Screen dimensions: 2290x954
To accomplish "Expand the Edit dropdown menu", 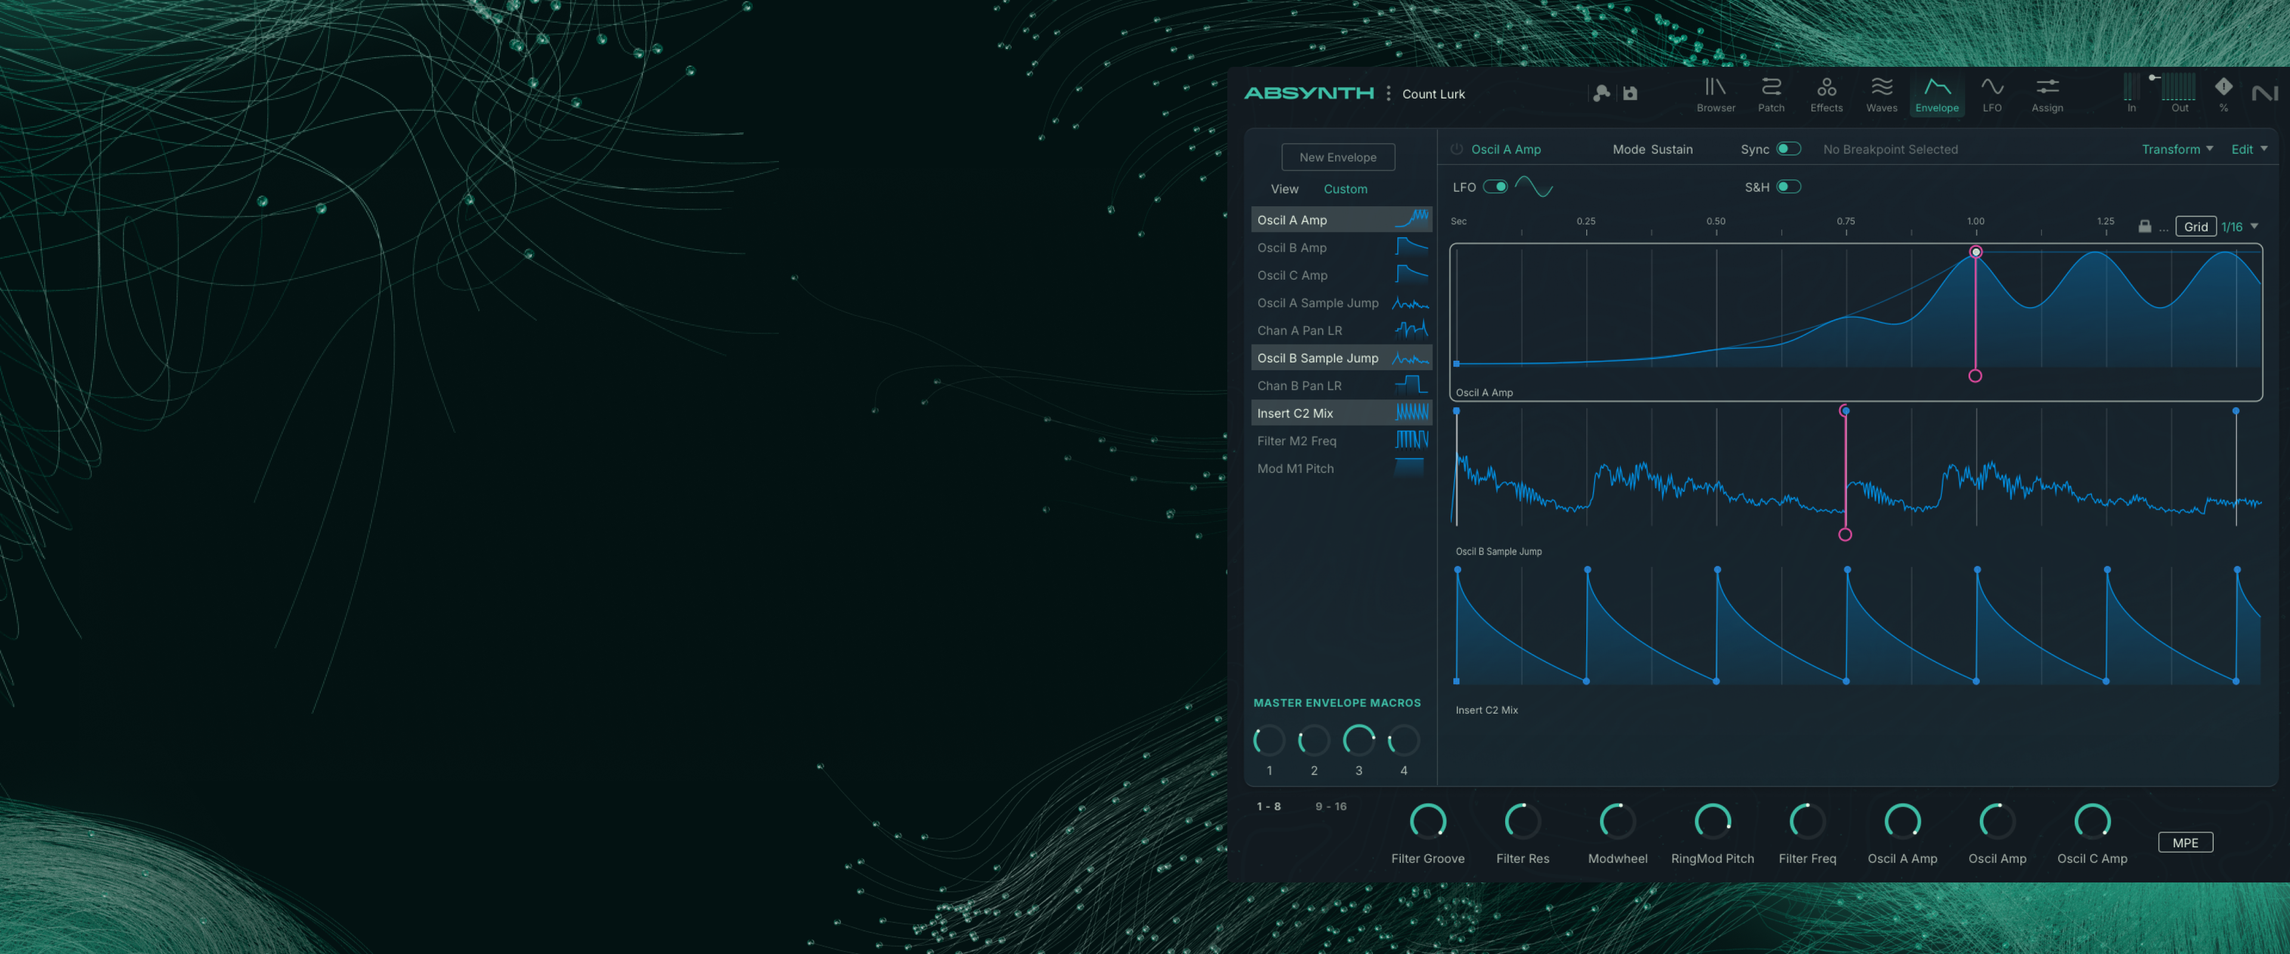I will [x=2248, y=150].
